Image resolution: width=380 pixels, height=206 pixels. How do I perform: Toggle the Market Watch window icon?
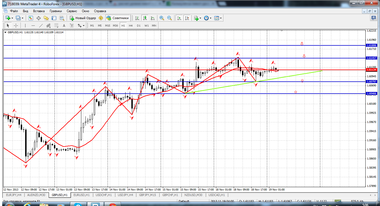[x=31, y=18]
